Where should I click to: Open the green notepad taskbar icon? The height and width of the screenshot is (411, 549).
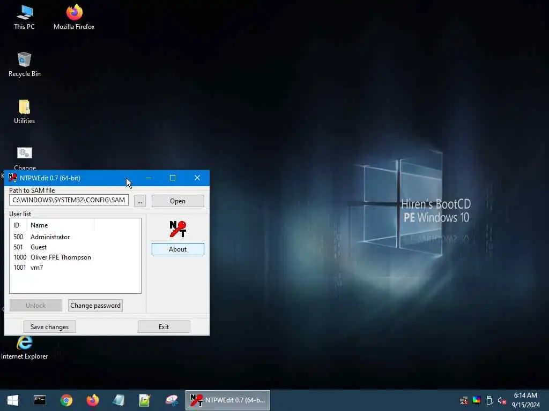pos(145,400)
